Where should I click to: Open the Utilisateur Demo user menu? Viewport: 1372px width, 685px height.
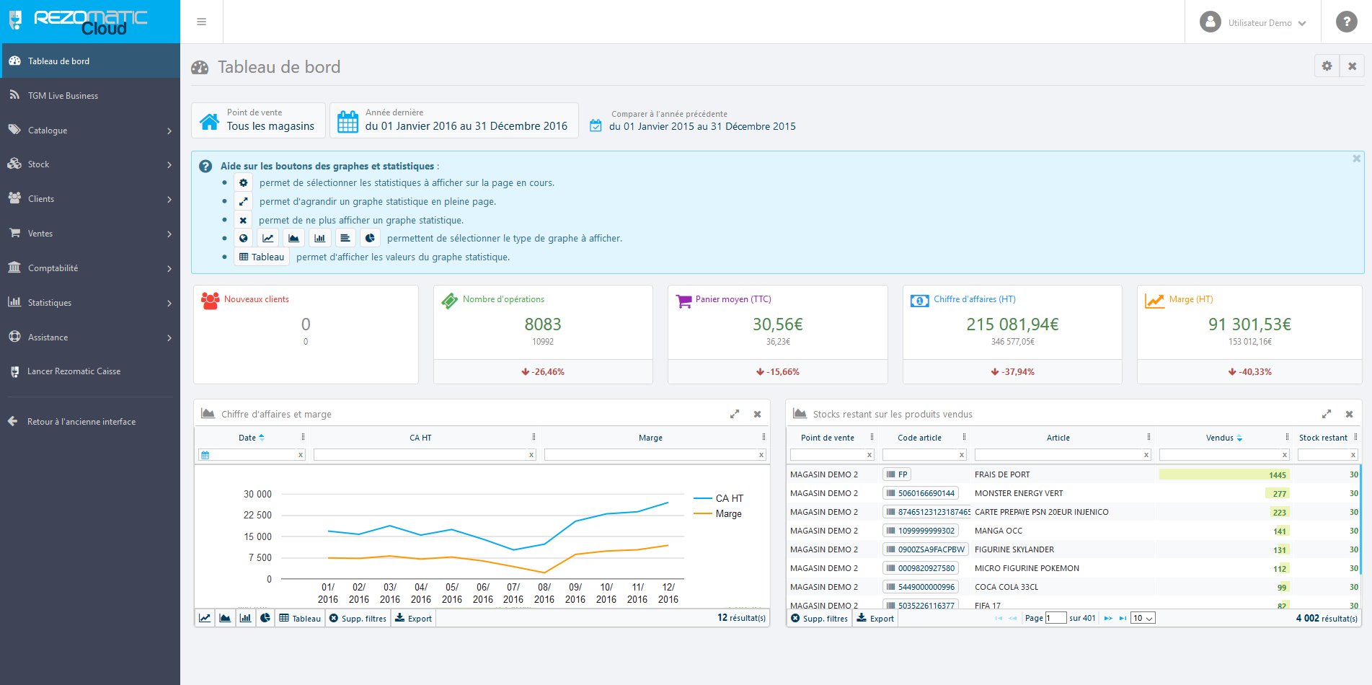point(1253,22)
